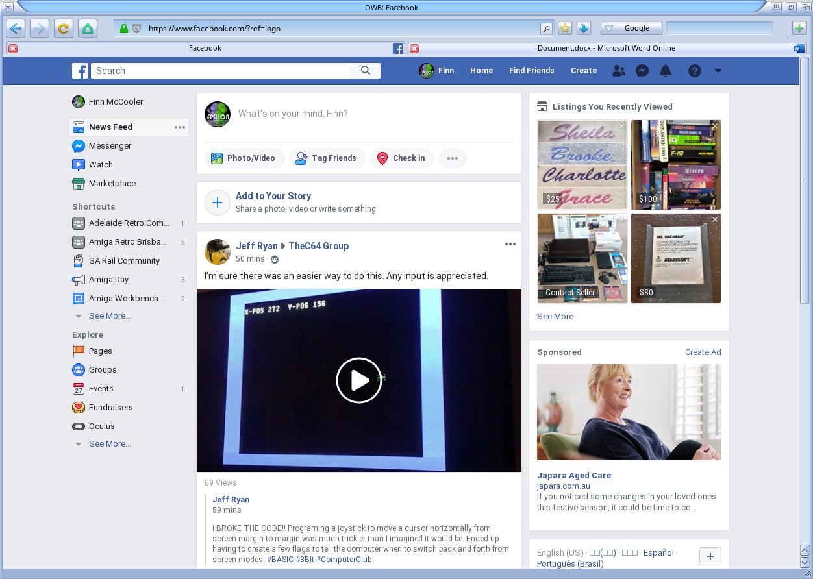Open the page zoom magnifier in address bar
Viewport: 813px width, 579px height.
(546, 28)
